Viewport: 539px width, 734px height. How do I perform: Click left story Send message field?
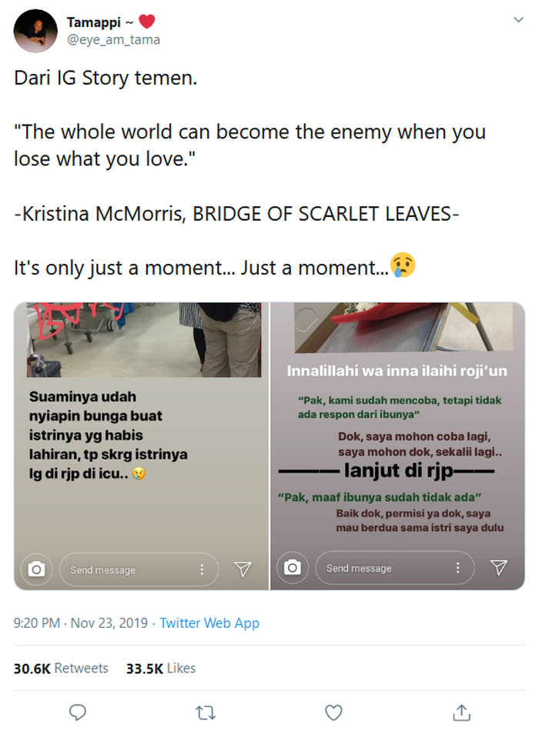(x=123, y=569)
